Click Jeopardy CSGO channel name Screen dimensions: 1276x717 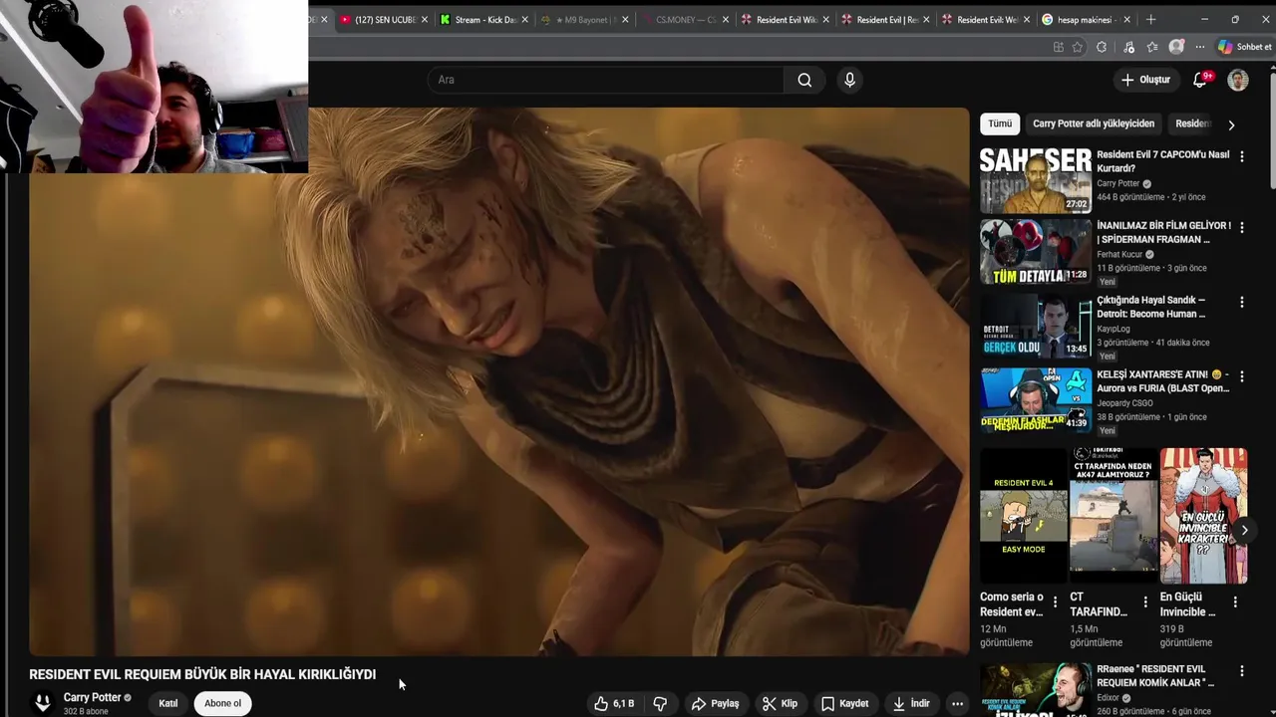click(x=1124, y=403)
